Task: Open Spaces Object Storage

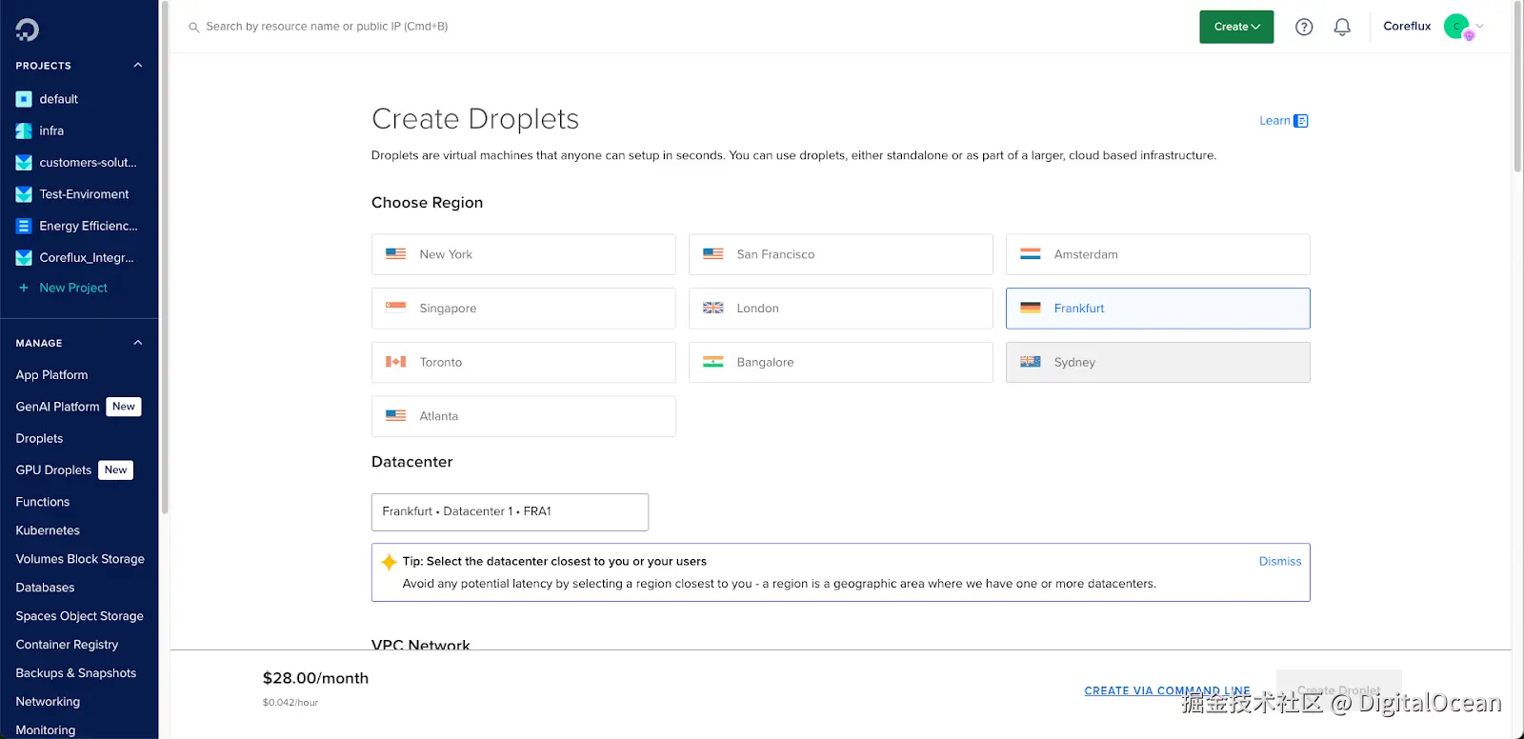Action: tap(79, 616)
